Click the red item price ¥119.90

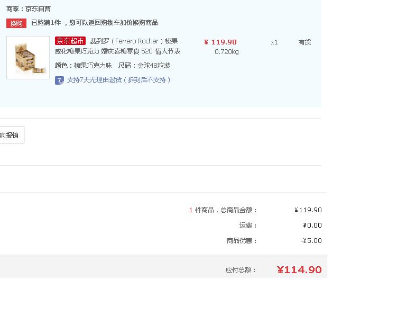[x=220, y=42]
